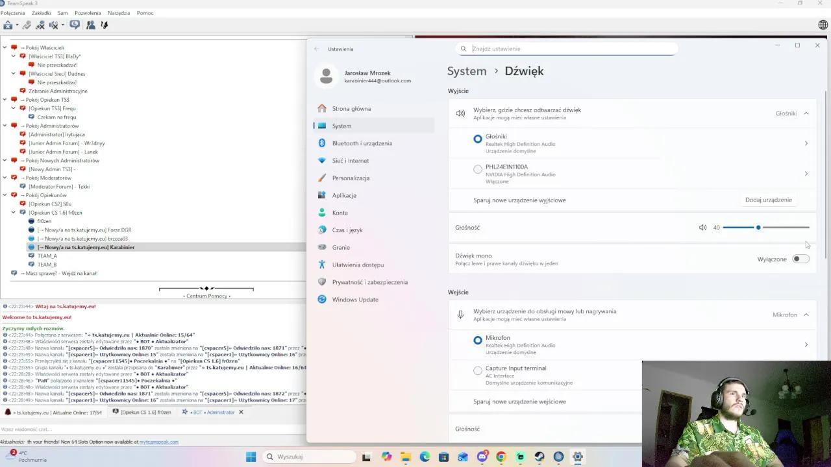Viewport: 831px width, 467px height.
Task: Adjust the output Głośność slider handle
Action: 758,228
